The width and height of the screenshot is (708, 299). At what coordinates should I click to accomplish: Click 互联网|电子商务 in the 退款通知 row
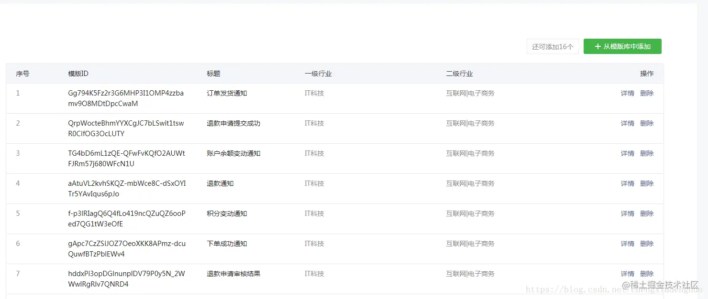click(x=470, y=183)
